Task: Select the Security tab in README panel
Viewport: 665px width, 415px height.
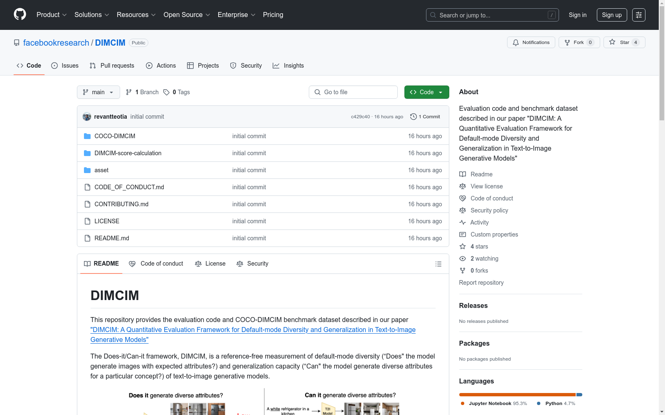Action: pos(252,264)
